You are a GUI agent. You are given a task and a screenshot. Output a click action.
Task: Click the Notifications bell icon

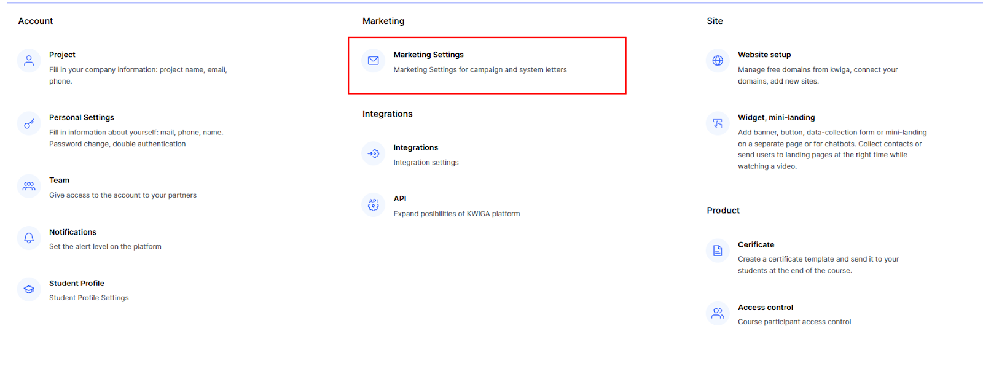pos(29,238)
